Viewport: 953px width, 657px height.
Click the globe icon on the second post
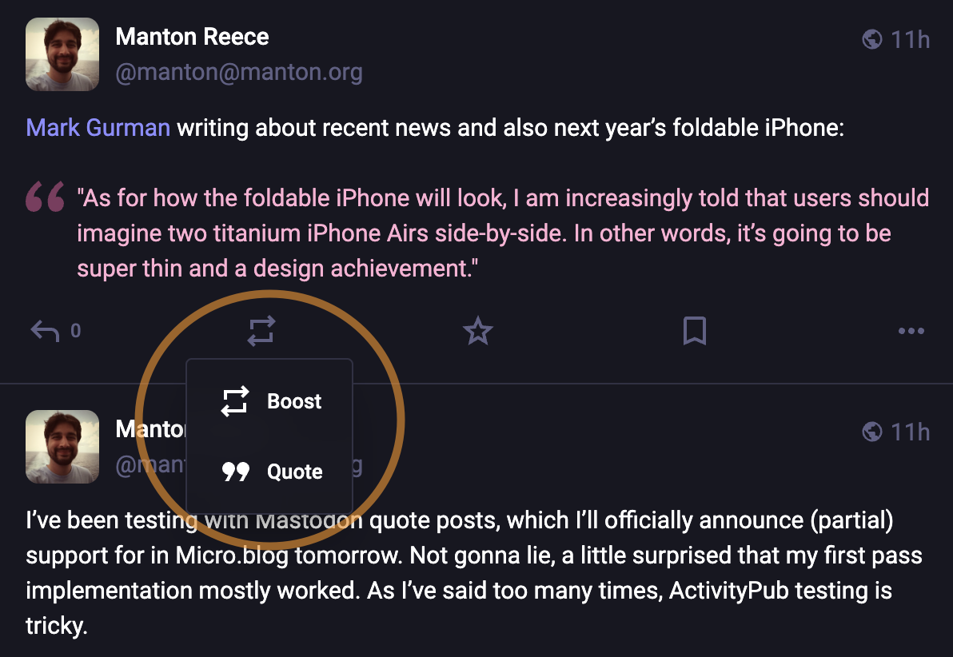[x=872, y=432]
